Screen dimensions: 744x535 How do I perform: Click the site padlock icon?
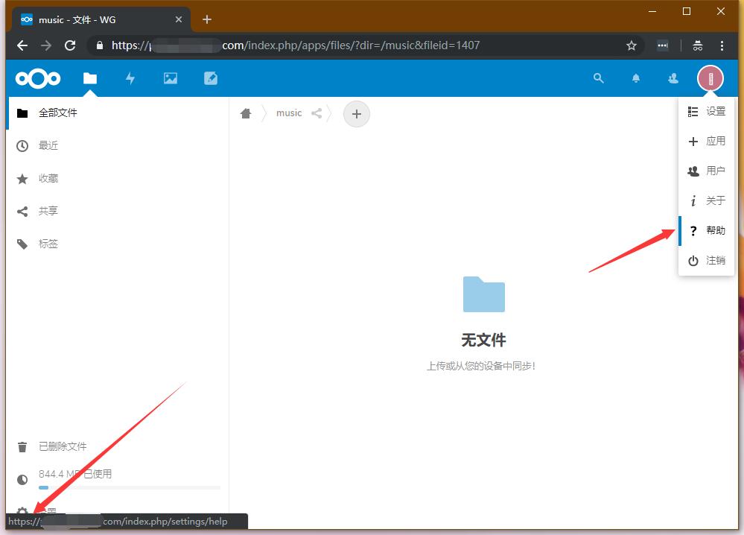100,45
